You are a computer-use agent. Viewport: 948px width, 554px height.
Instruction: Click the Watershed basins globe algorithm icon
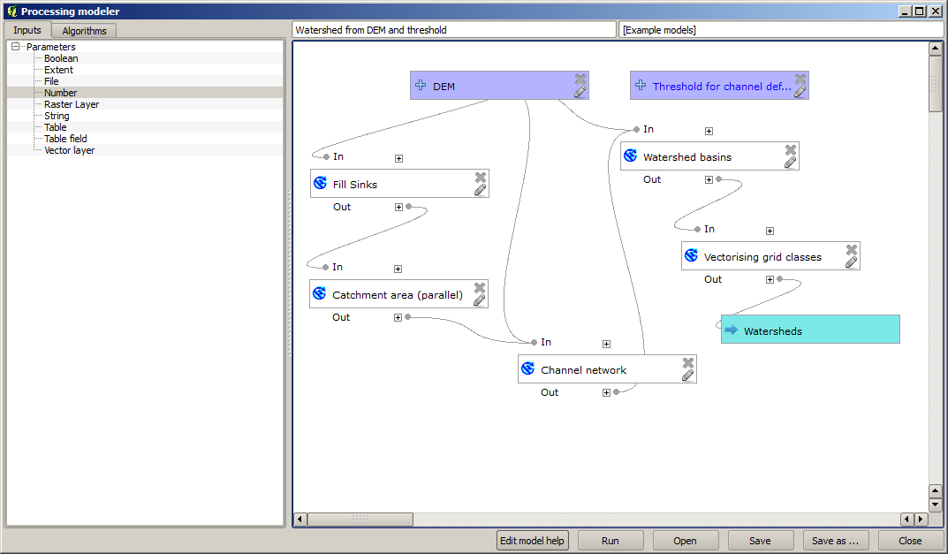[630, 155]
